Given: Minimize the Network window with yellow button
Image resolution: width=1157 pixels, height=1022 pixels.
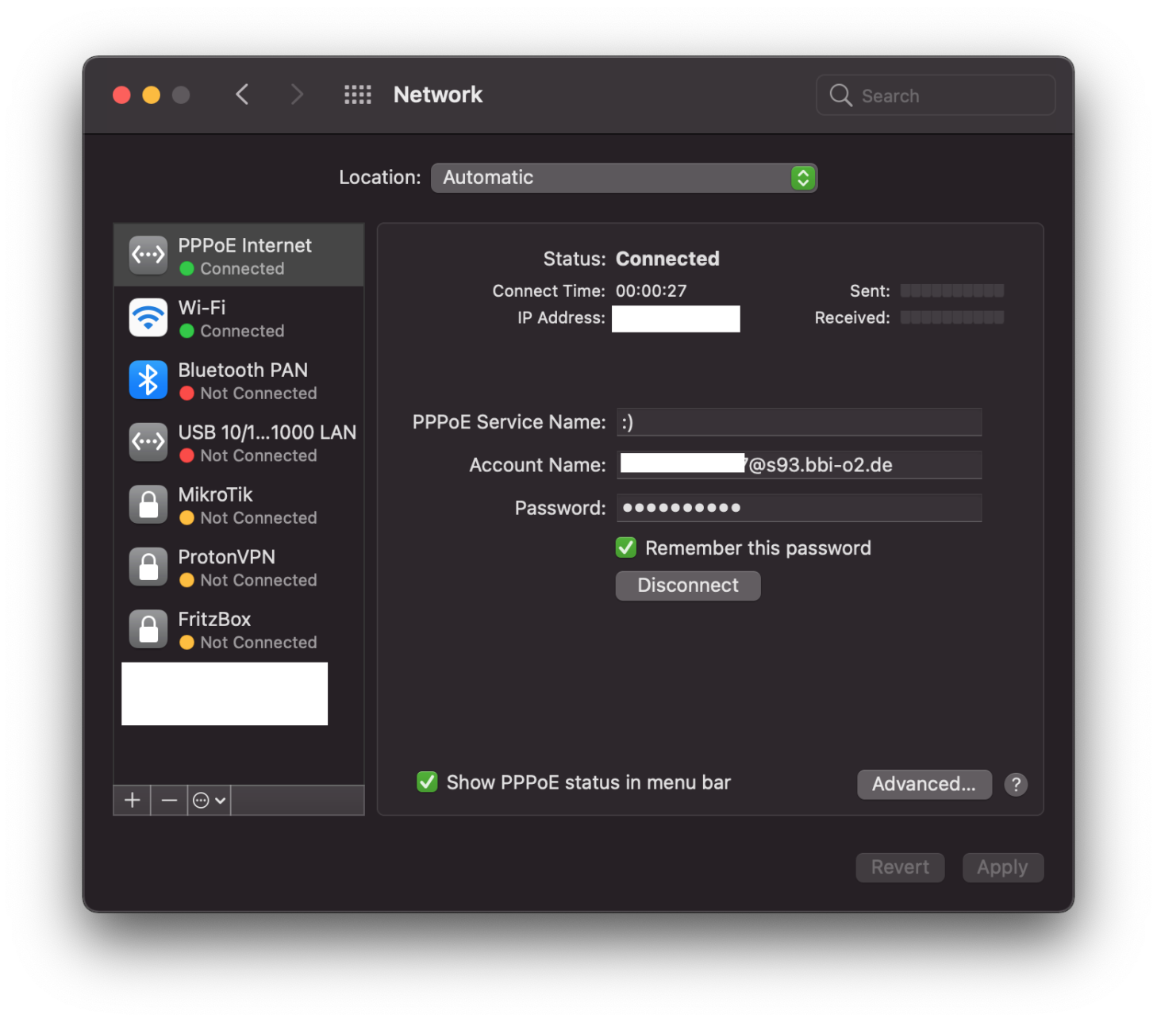Looking at the screenshot, I should (x=152, y=95).
